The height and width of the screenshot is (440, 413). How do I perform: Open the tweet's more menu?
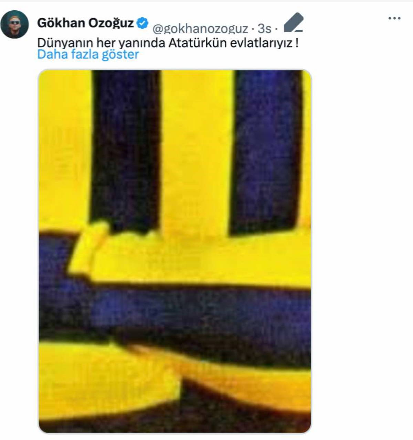point(394,18)
